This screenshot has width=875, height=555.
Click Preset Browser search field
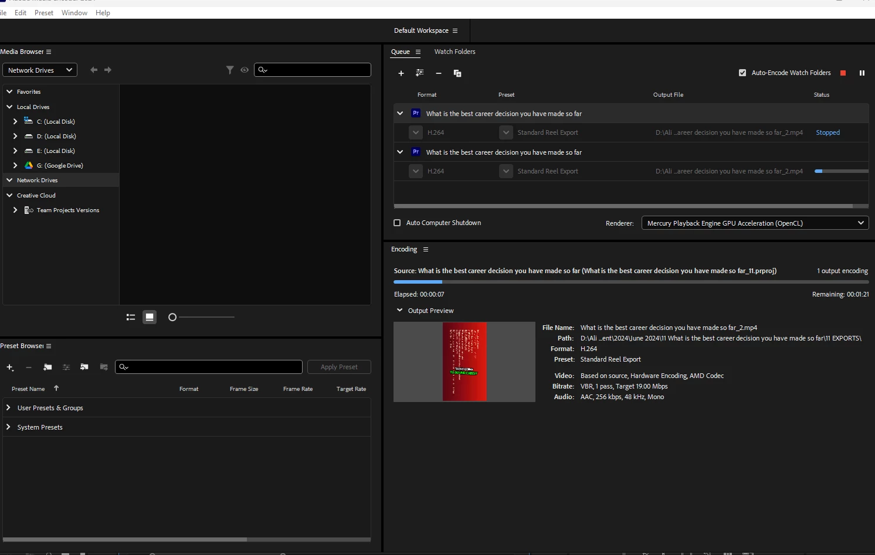(x=209, y=367)
